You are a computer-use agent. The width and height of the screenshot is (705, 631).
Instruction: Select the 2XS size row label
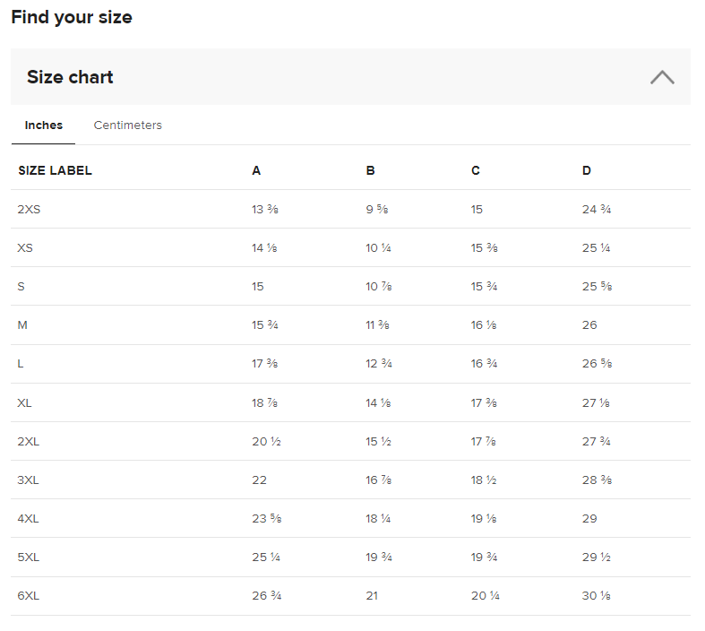pos(29,209)
